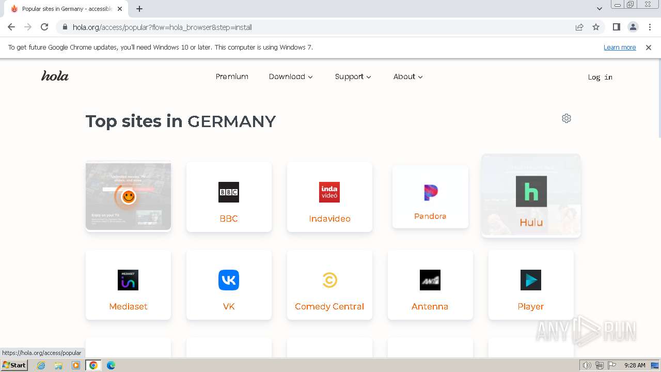The height and width of the screenshot is (372, 661).
Task: Open Microsoft Edge from the taskbar
Action: coord(111,365)
